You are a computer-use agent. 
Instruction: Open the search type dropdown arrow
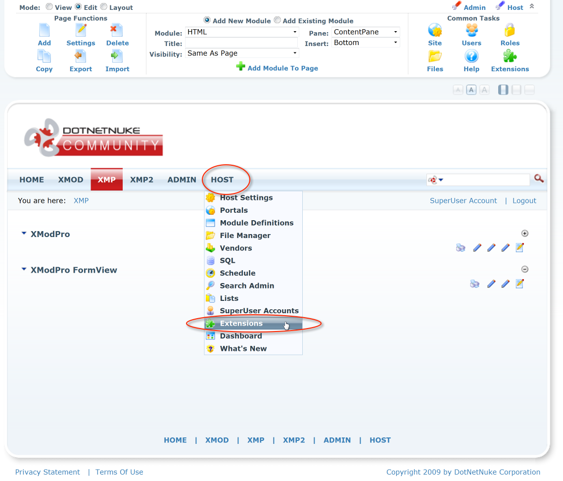tap(441, 180)
